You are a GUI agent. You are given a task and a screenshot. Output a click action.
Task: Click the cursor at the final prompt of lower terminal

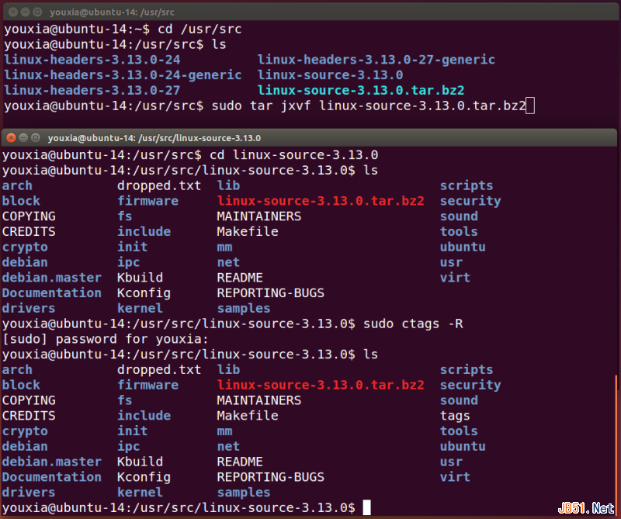(366, 507)
